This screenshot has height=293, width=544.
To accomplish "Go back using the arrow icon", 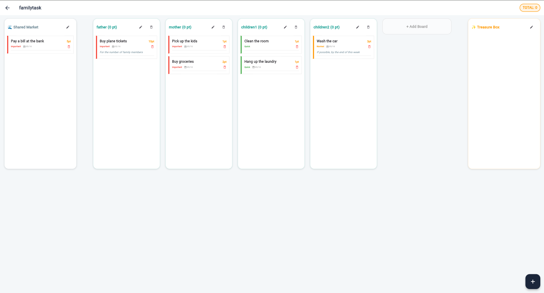I will pos(8,8).
